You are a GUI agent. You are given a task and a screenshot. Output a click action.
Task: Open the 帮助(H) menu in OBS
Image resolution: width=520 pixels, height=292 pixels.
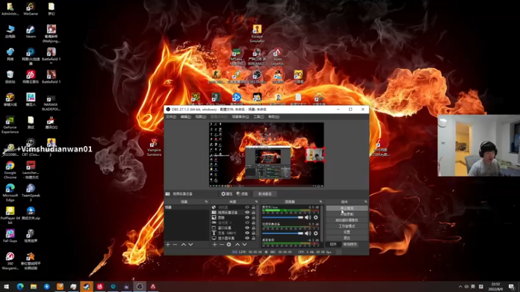coord(274,117)
